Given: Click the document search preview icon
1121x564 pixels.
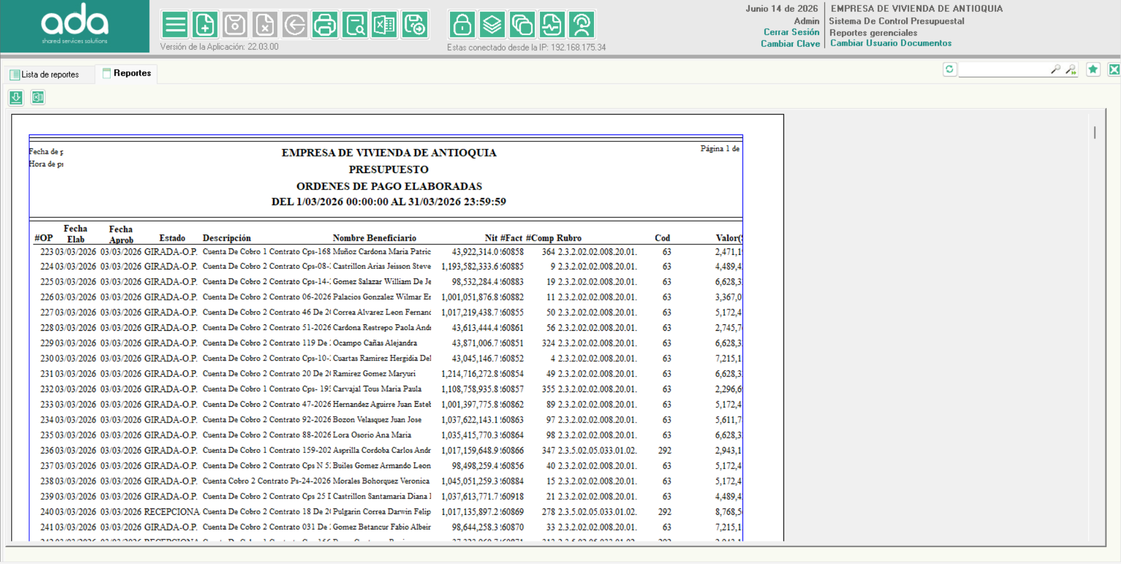Looking at the screenshot, I should [355, 25].
